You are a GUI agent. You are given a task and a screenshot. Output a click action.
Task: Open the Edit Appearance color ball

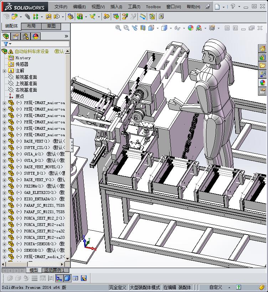(x=191, y=28)
